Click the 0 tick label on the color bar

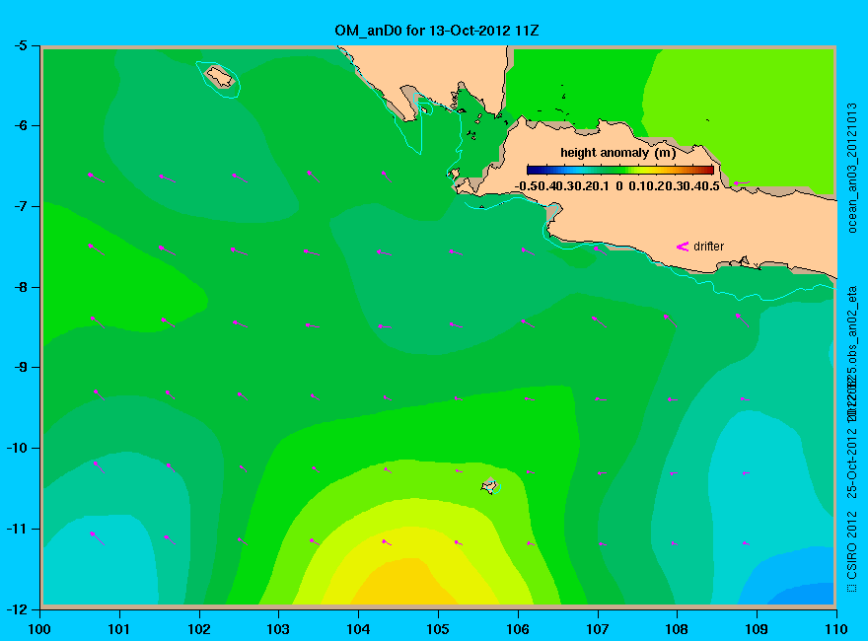click(618, 186)
